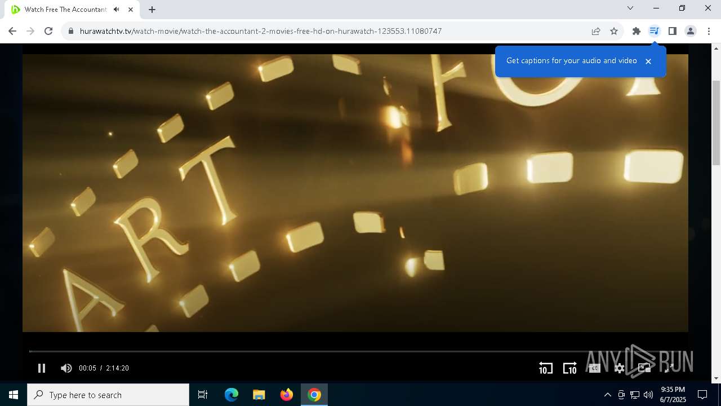Image resolution: width=721 pixels, height=406 pixels.
Task: Mute tab via the speaker icon
Action: [117, 10]
